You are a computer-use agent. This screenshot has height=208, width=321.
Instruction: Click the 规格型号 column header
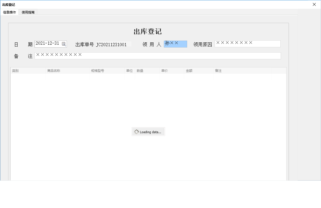pos(98,70)
